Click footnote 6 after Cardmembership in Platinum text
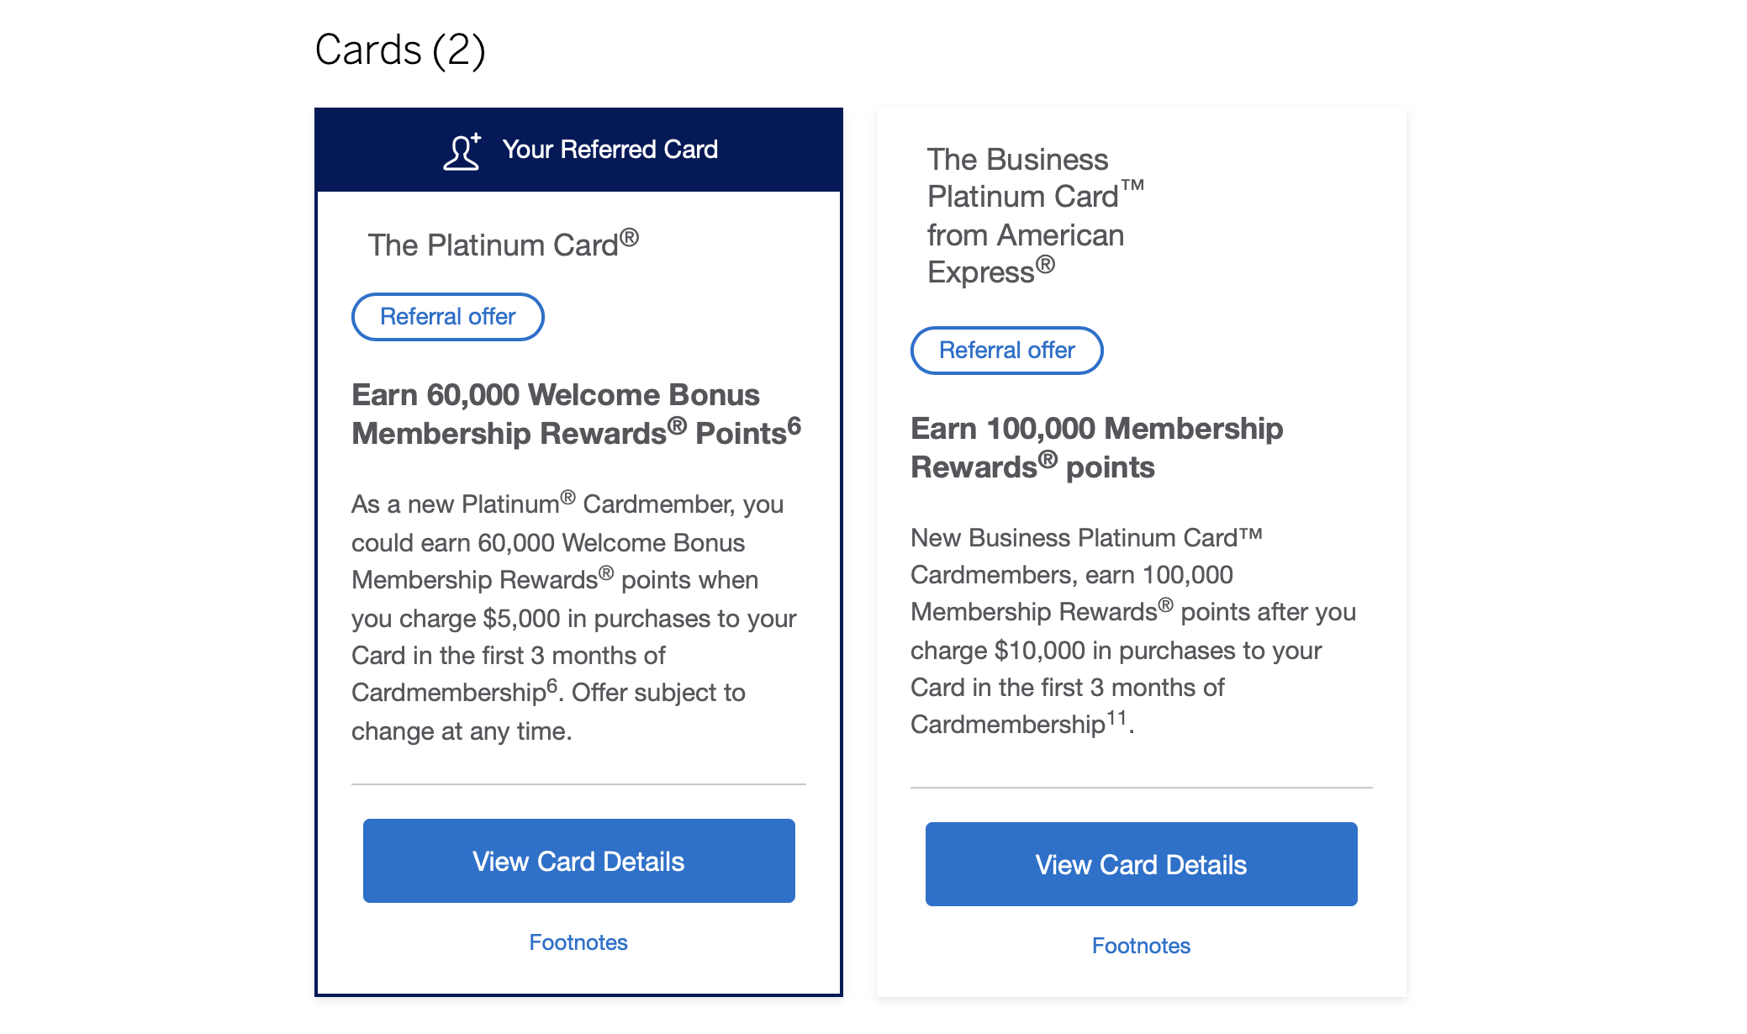1747x1034 pixels. tap(552, 686)
